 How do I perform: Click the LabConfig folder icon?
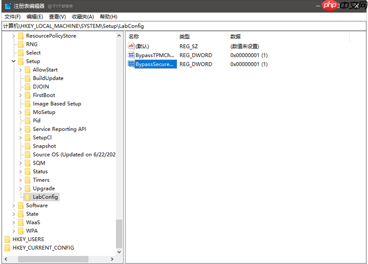27,197
